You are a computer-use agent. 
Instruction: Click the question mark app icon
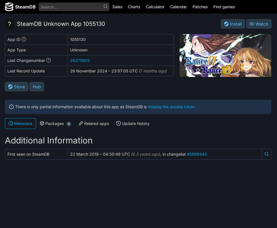tap(9, 24)
